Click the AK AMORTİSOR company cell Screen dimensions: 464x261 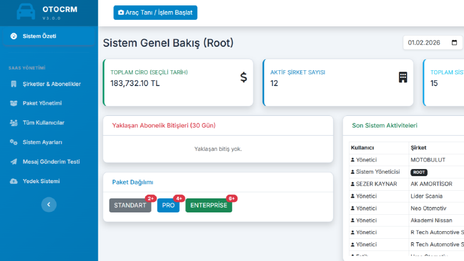(x=431, y=184)
